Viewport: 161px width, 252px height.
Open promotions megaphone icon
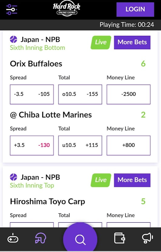pos(148,238)
